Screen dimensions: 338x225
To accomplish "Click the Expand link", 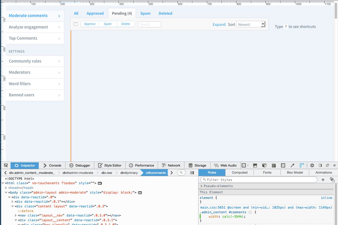I will tap(219, 24).
